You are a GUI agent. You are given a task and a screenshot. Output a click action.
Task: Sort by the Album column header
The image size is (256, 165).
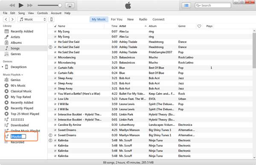(153, 26)
